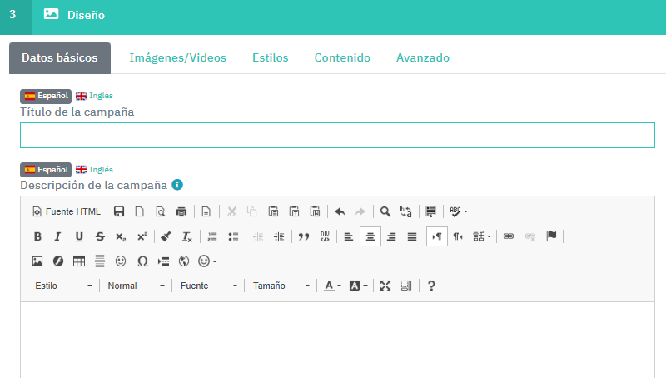Image resolution: width=666 pixels, height=378 pixels.
Task: Open the Tamaño font size dropdown
Action: 281,286
